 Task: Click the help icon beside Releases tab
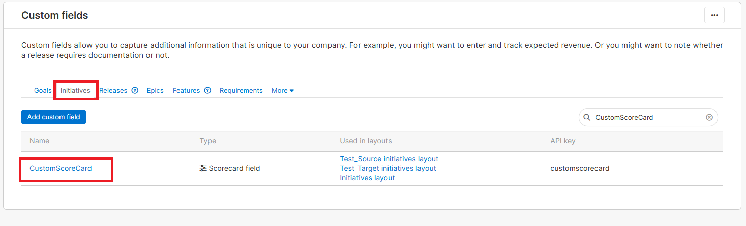(x=135, y=91)
